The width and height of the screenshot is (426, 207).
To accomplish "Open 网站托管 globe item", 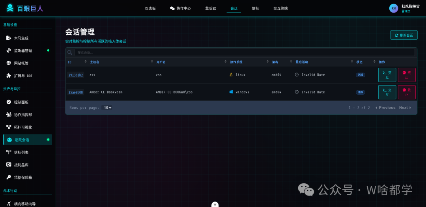I will point(28,63).
